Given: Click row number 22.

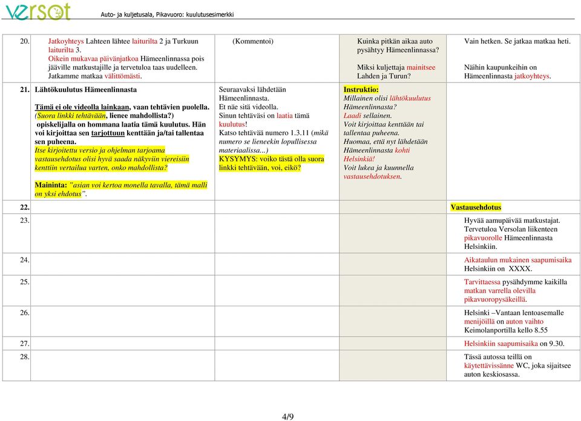Looking at the screenshot, I should (24, 207).
